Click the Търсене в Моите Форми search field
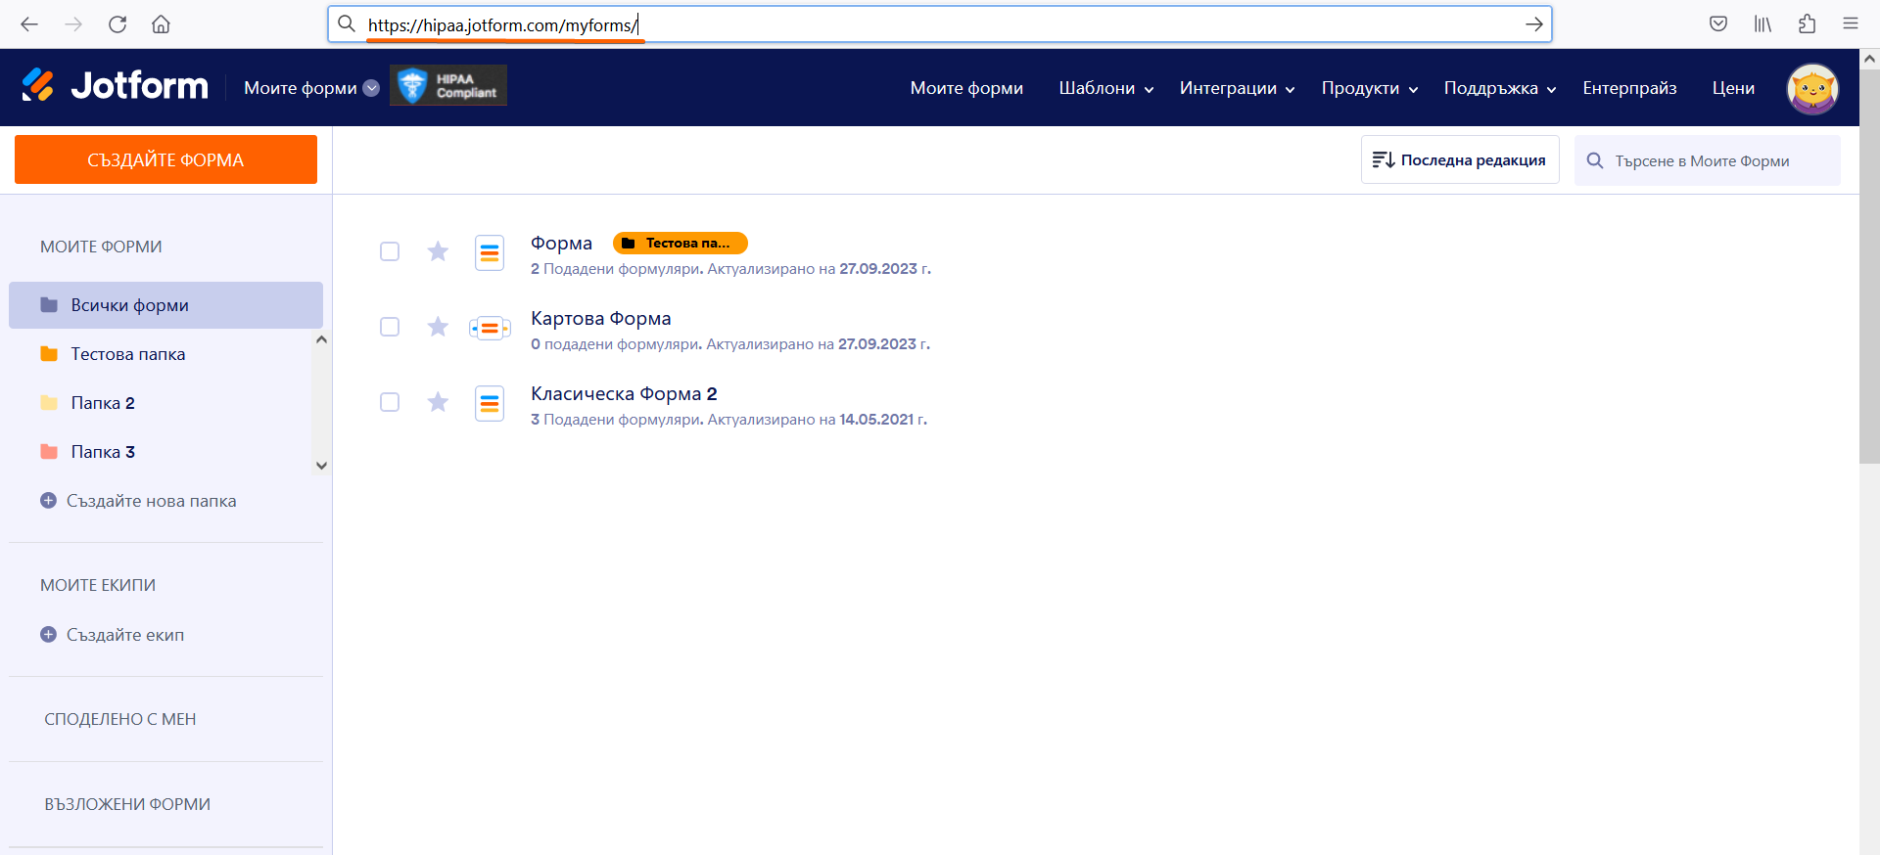1880x855 pixels. click(x=1707, y=160)
